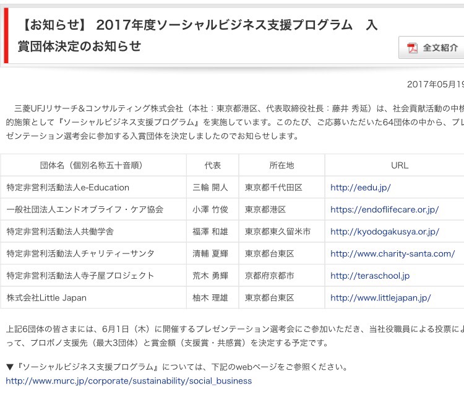
Task: Click location 東京都千代田区
Action: (x=273, y=188)
